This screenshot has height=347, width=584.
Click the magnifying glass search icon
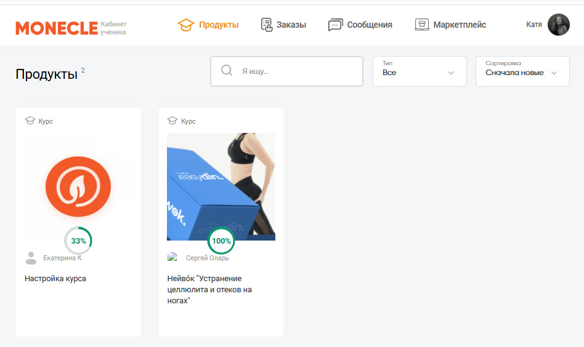tap(227, 71)
